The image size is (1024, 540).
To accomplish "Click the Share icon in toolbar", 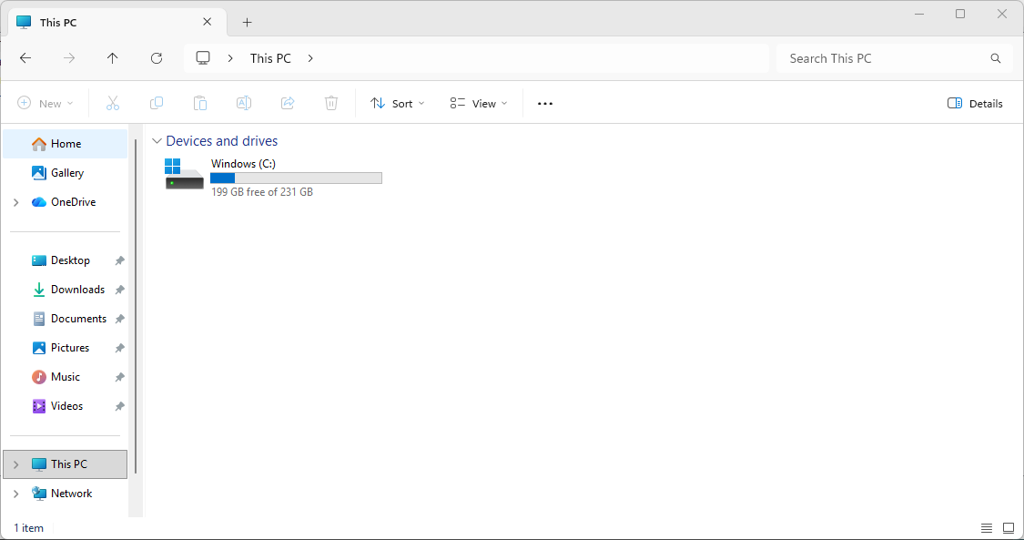I will [288, 104].
